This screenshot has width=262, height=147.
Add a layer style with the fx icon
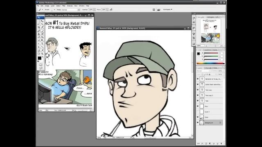tap(202, 143)
